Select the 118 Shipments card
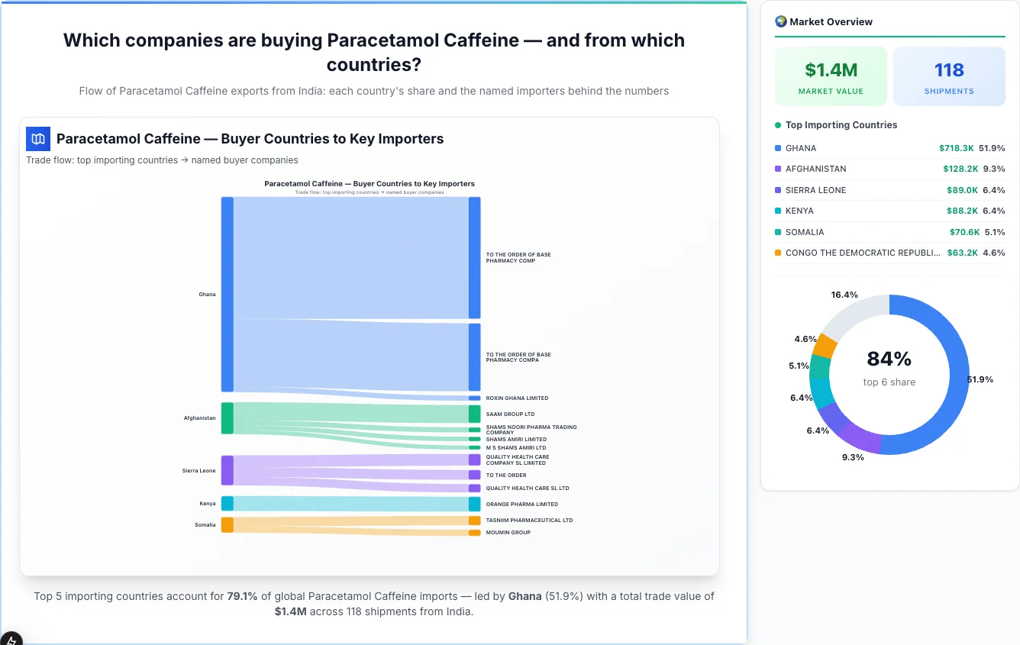Image resolution: width=1020 pixels, height=645 pixels. (x=949, y=76)
